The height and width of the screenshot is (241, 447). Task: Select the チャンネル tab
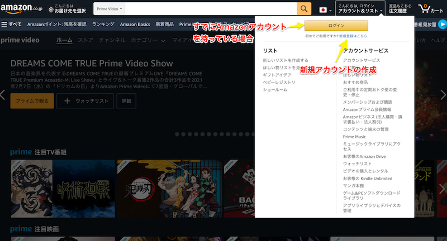click(x=112, y=40)
